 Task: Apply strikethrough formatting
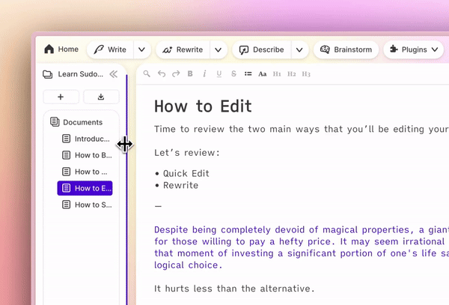[233, 73]
